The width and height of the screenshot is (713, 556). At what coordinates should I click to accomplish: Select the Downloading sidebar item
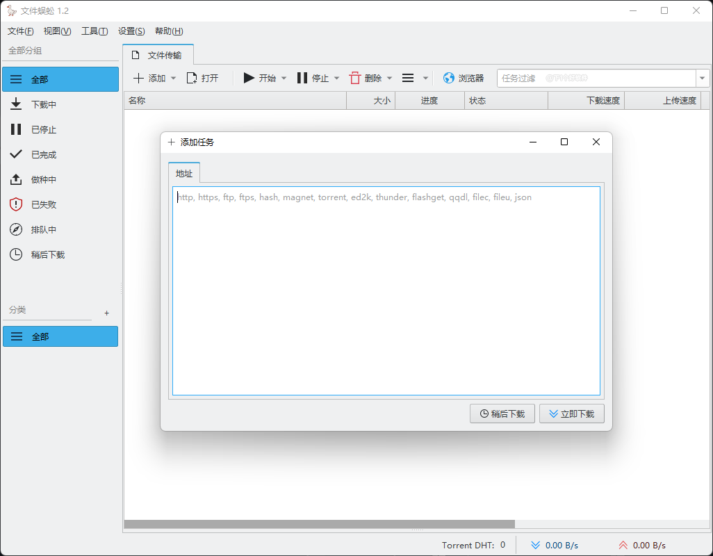(60, 104)
